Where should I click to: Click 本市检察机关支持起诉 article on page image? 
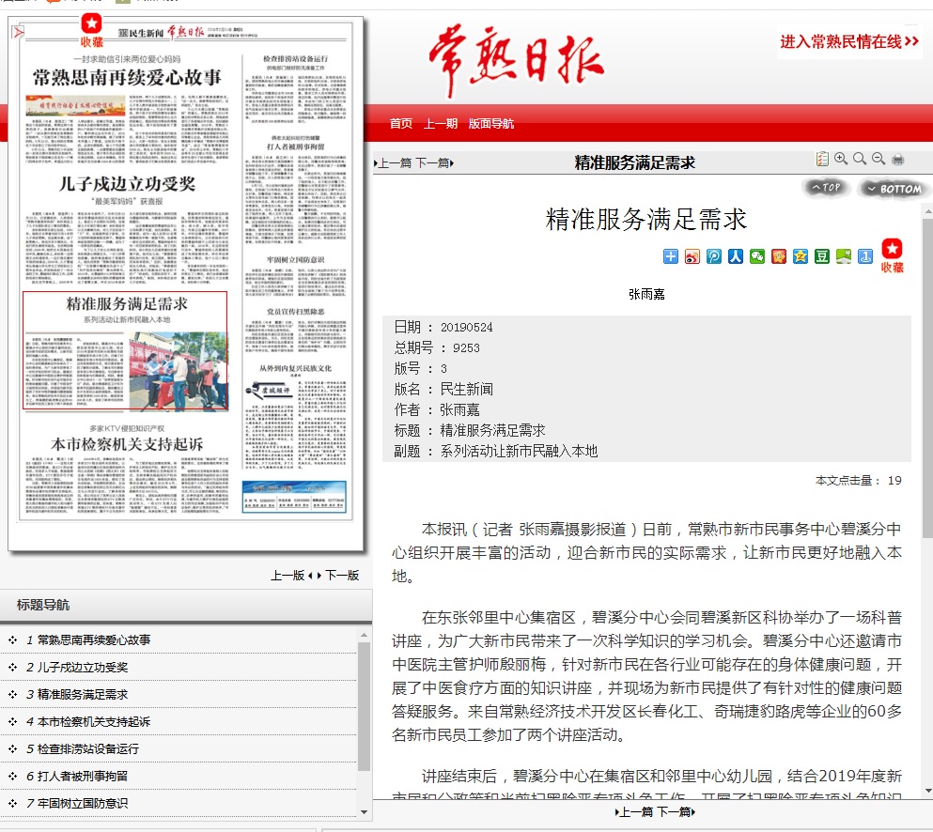tap(127, 469)
